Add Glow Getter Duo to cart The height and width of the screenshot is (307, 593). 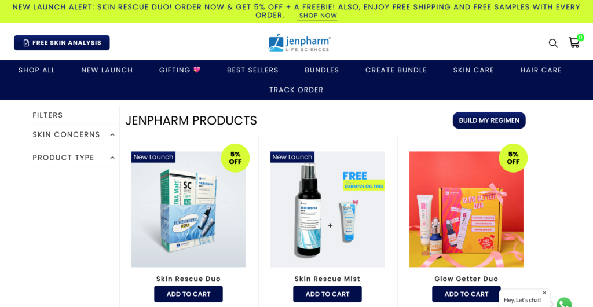click(x=466, y=294)
